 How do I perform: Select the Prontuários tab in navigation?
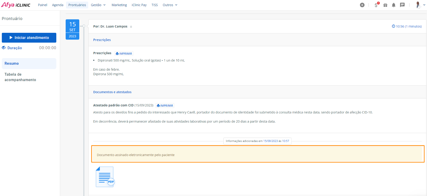coord(77,5)
